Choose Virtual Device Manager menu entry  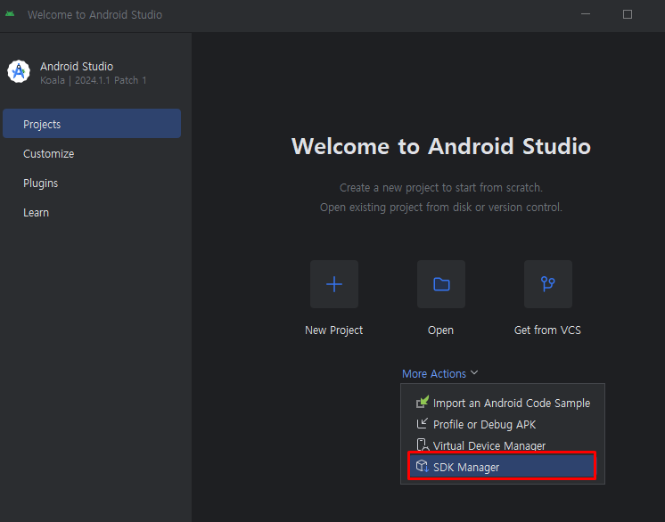pos(502,445)
